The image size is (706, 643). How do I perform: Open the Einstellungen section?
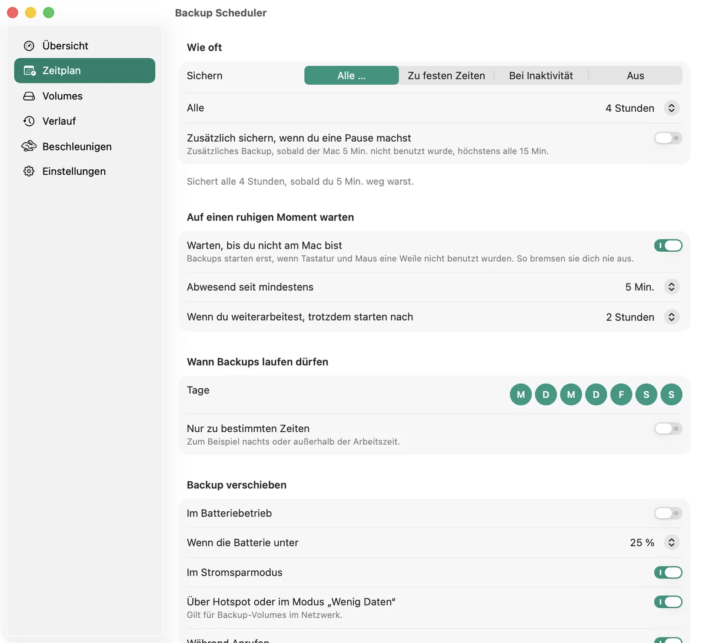85,171
